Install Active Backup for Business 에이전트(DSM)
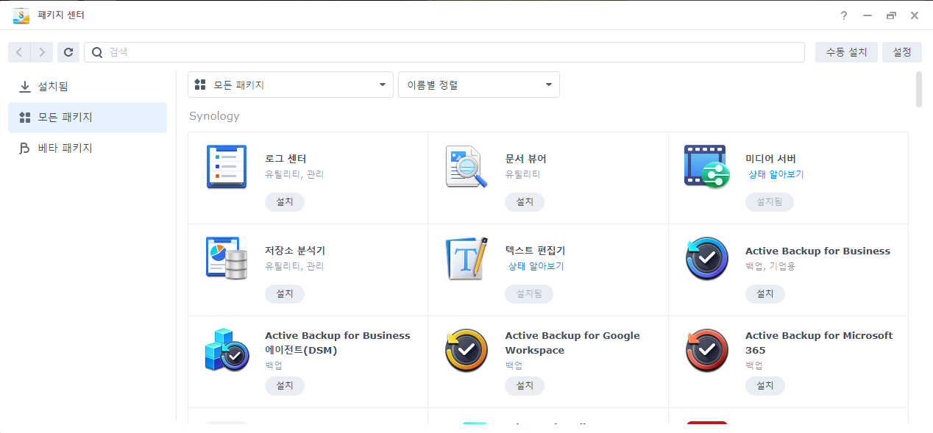Image resolution: width=933 pixels, height=433 pixels. (285, 386)
